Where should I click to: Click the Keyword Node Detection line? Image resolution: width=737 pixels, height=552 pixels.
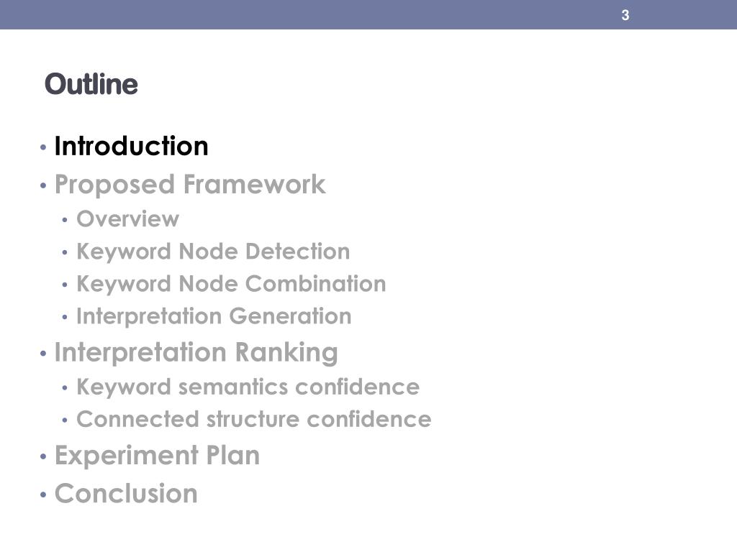tap(213, 252)
